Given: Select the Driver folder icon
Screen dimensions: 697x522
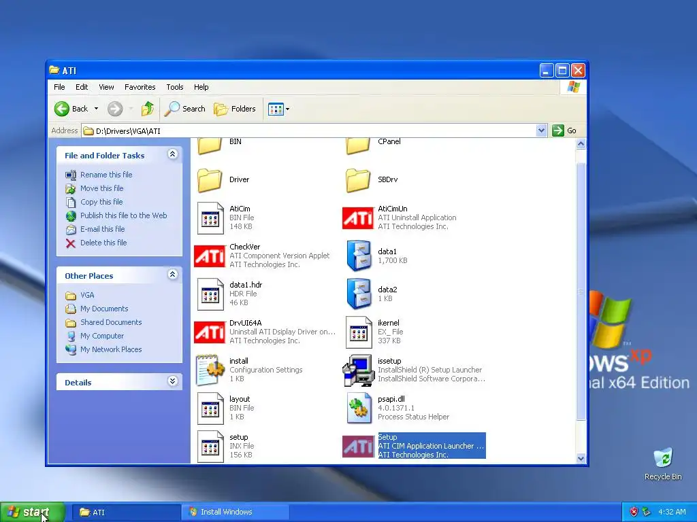Looking at the screenshot, I should [210, 179].
